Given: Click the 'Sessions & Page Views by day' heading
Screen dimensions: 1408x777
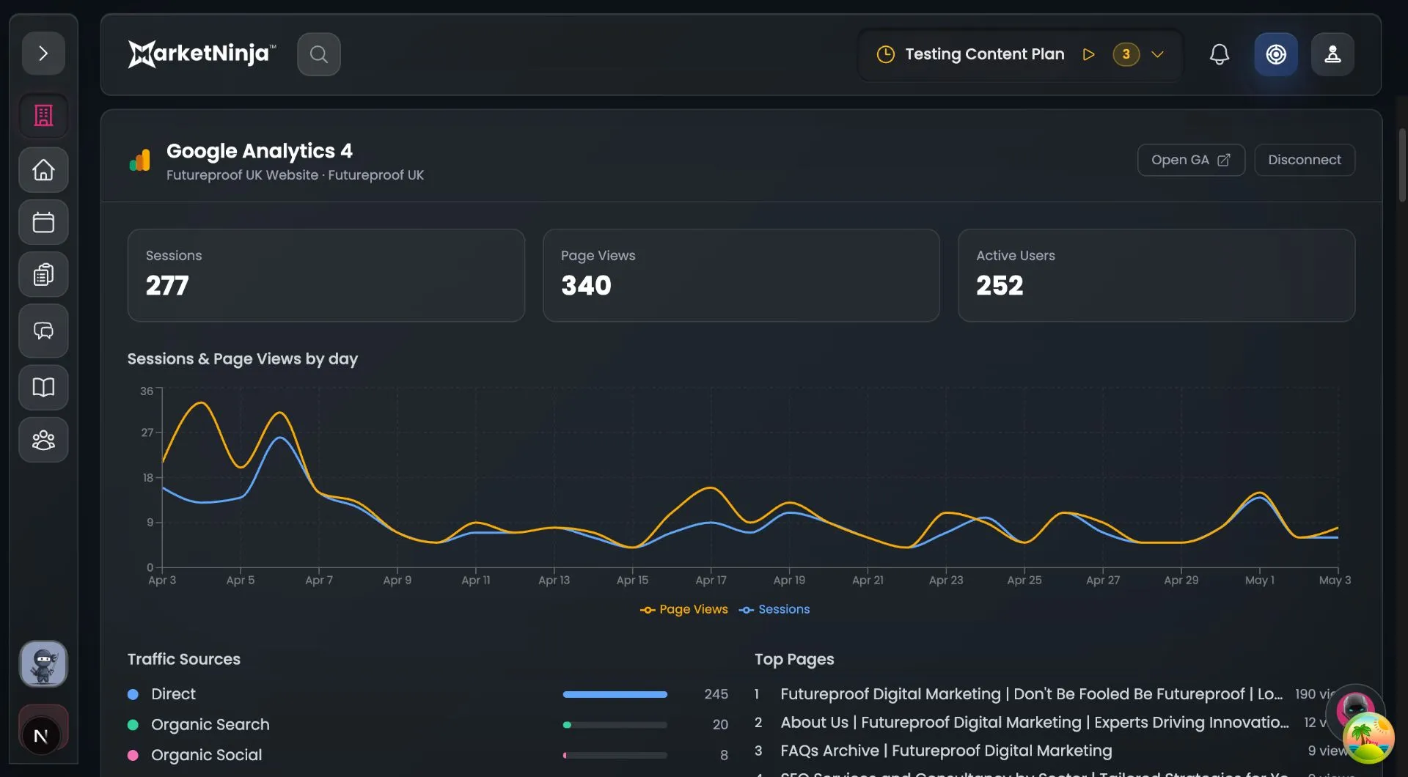Looking at the screenshot, I should click(243, 359).
